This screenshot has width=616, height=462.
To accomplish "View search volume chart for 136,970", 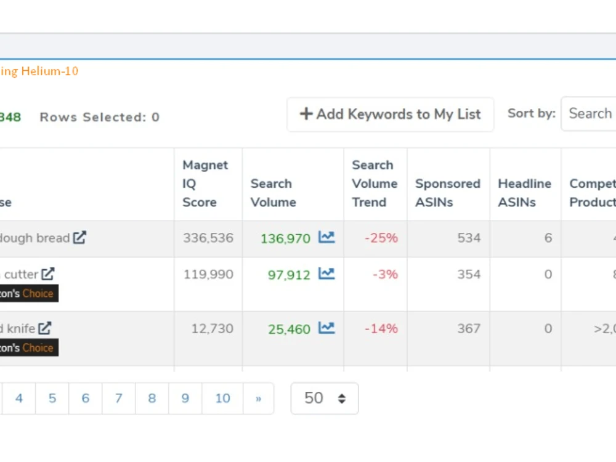I will (326, 237).
